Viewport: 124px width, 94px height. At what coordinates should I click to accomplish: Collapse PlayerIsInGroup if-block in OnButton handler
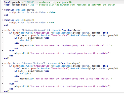[x=3, y=66]
